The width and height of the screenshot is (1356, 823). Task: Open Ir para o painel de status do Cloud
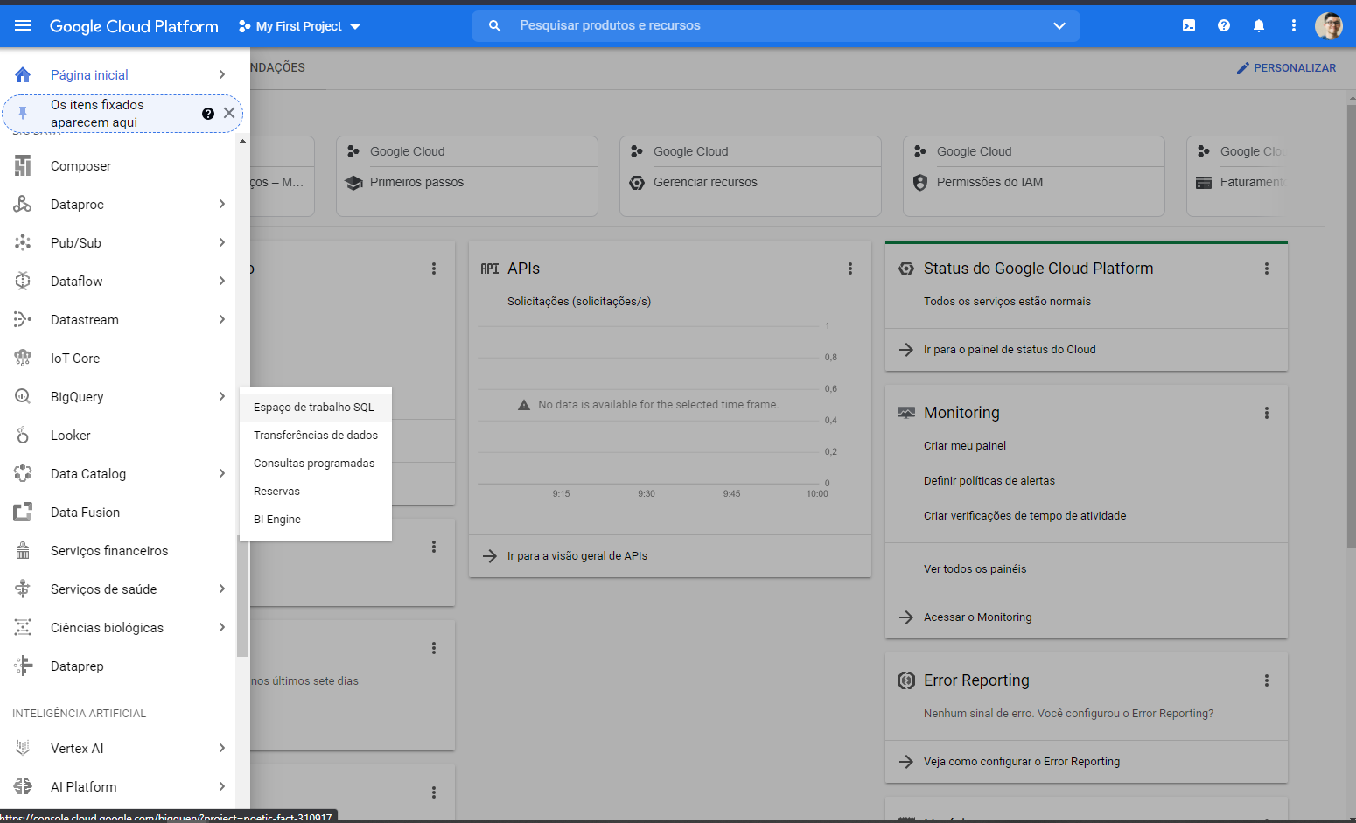point(1010,350)
